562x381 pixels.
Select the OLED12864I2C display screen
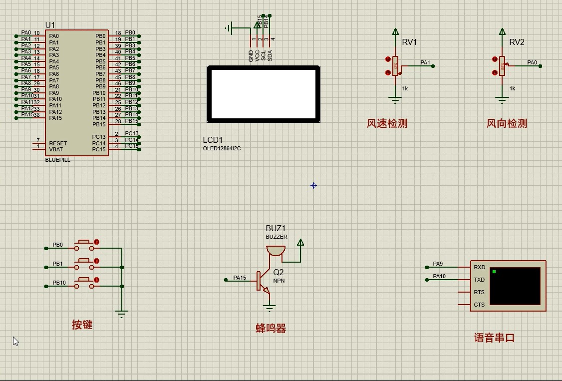pos(264,94)
